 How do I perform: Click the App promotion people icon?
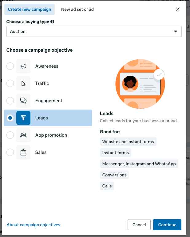[x=23, y=135]
